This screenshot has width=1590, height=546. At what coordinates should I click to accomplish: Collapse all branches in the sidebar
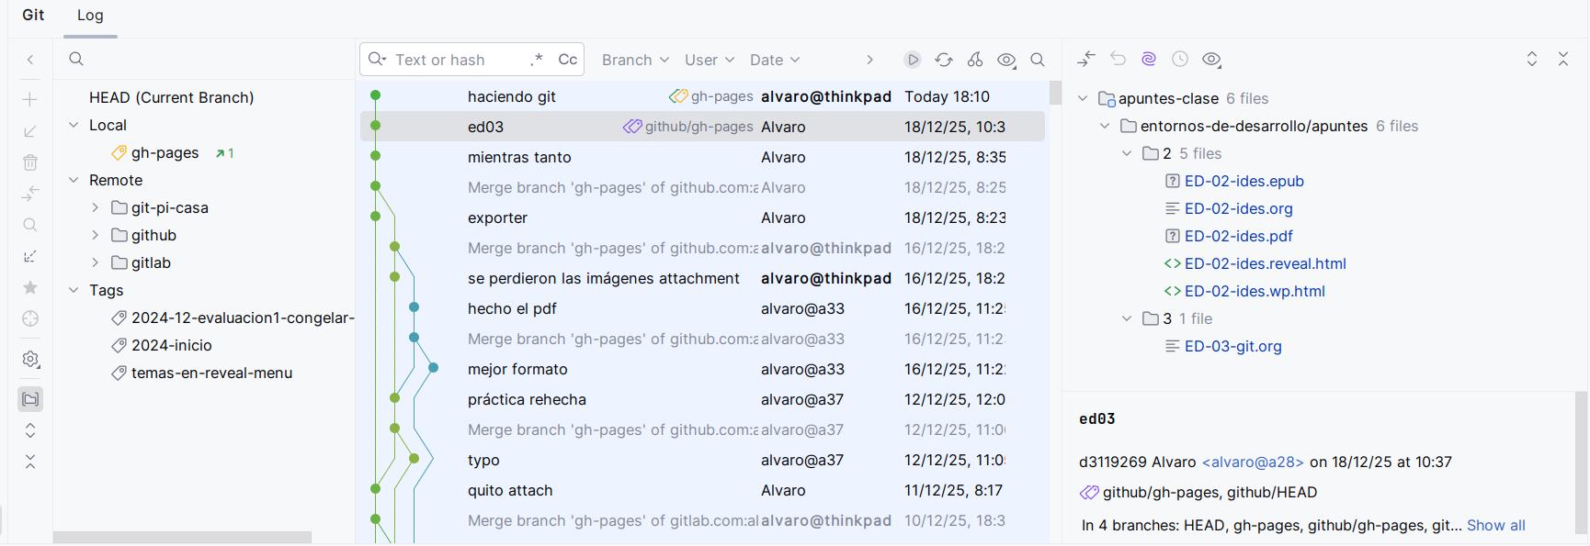[x=30, y=462]
